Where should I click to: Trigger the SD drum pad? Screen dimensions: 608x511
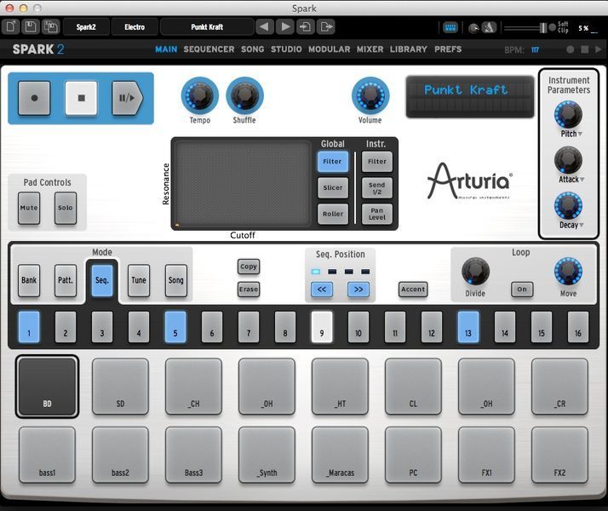(120, 387)
